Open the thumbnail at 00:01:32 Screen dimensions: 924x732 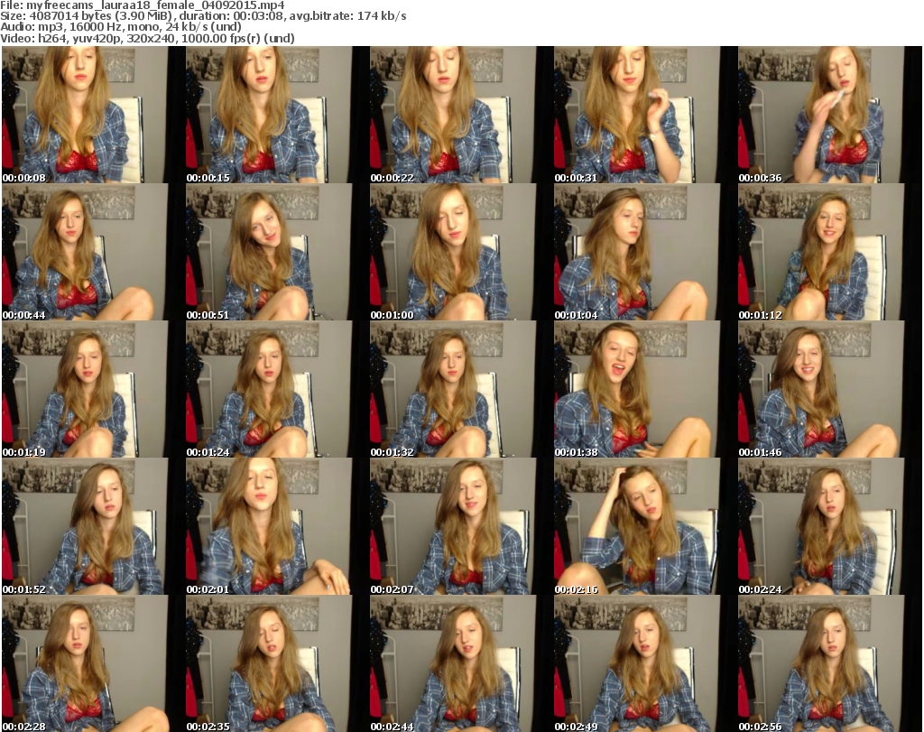click(x=461, y=390)
